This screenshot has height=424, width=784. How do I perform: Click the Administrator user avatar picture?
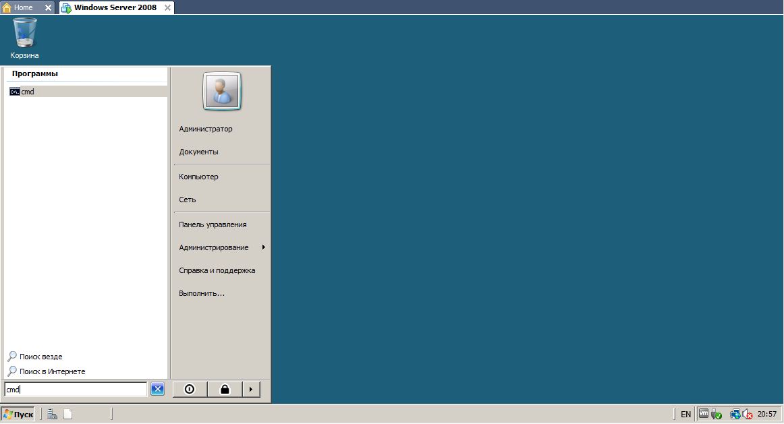[222, 91]
